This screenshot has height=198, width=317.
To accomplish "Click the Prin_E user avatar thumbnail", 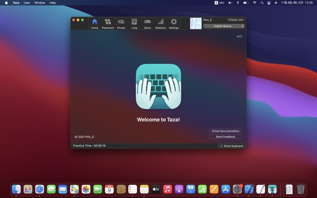I will [x=196, y=23].
